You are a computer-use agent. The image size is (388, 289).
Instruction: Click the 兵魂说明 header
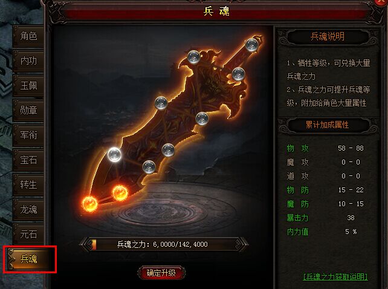click(x=328, y=37)
